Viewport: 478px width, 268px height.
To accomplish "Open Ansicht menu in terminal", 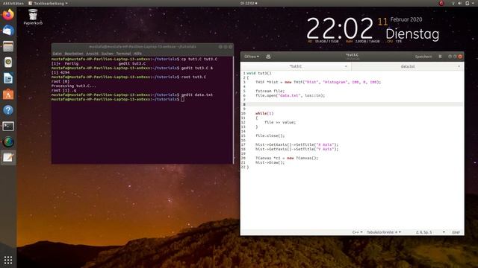I will pos(92,54).
